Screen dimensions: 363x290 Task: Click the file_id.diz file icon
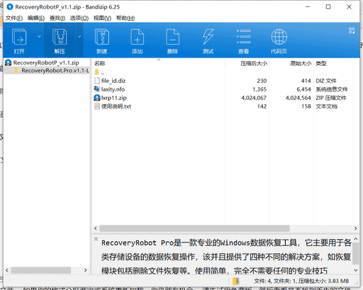(x=97, y=81)
